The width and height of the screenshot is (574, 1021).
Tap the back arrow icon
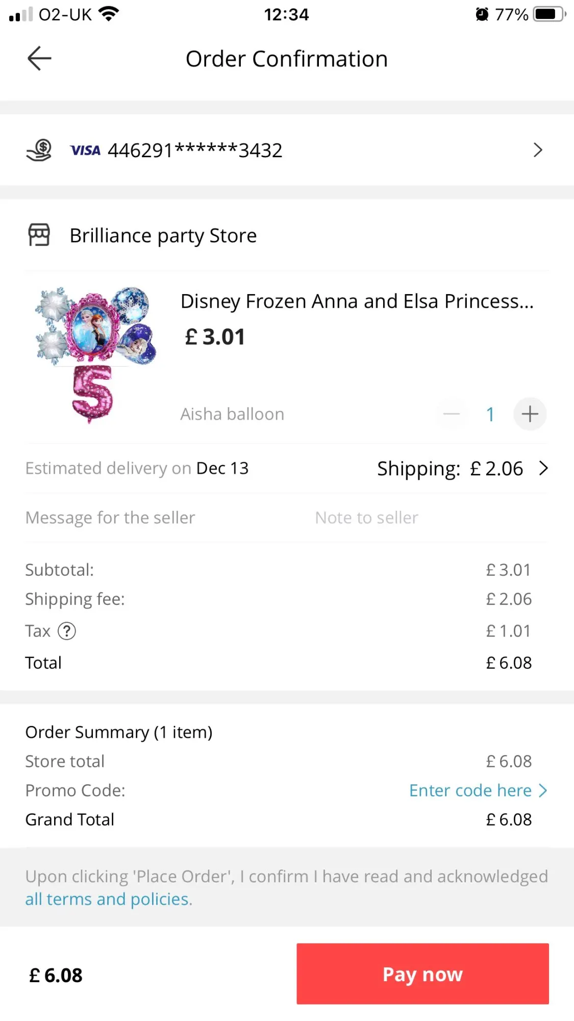coord(39,58)
